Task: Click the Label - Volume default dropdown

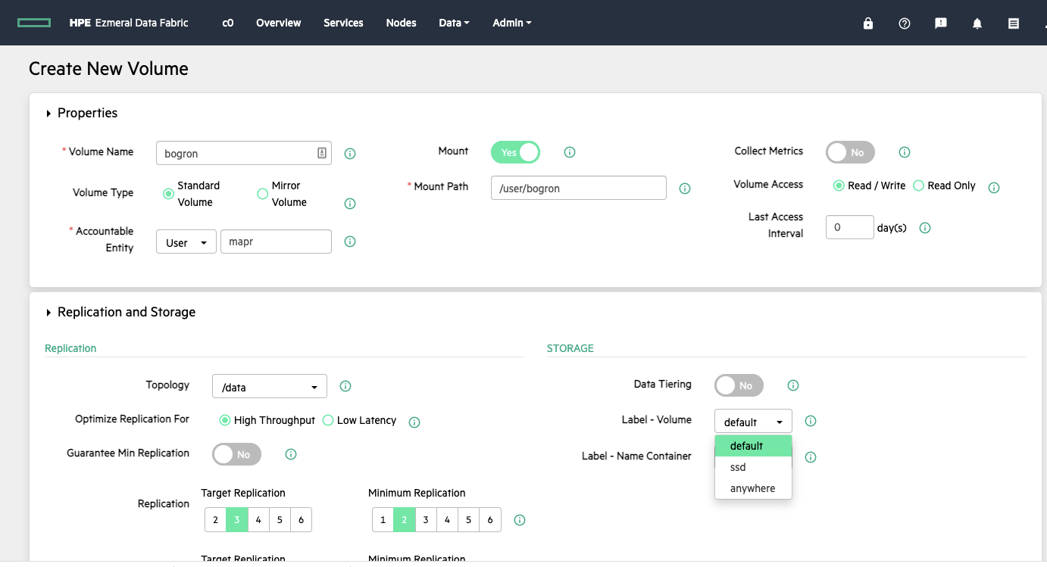Action: (753, 422)
